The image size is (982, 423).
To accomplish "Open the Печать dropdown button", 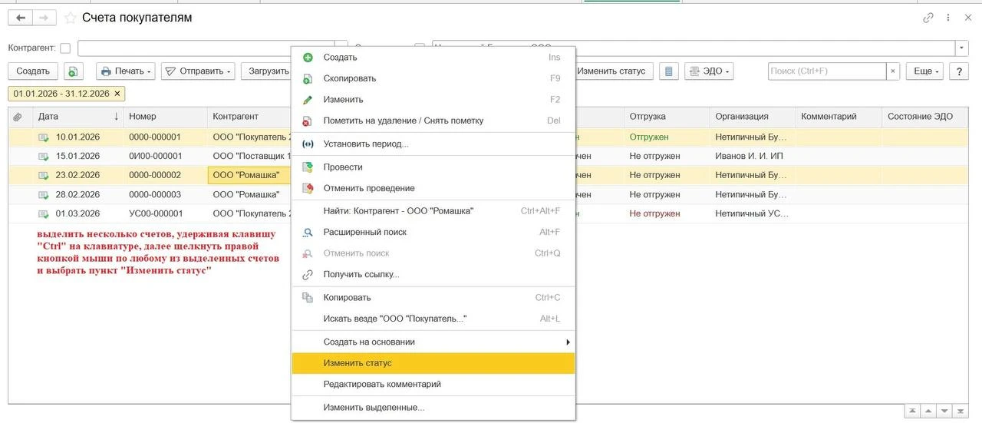I will [x=126, y=71].
